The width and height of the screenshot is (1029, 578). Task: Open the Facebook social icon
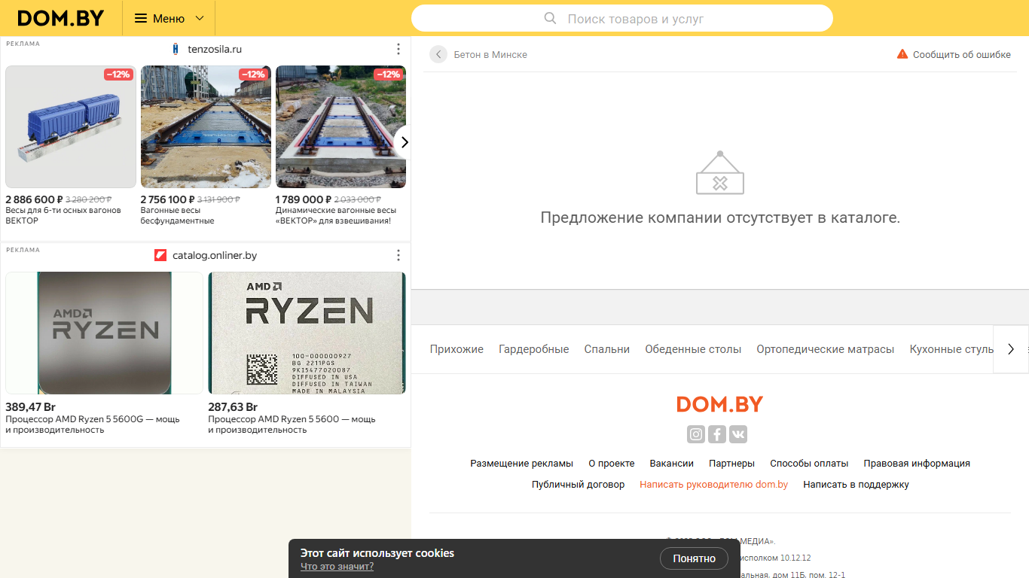point(717,434)
